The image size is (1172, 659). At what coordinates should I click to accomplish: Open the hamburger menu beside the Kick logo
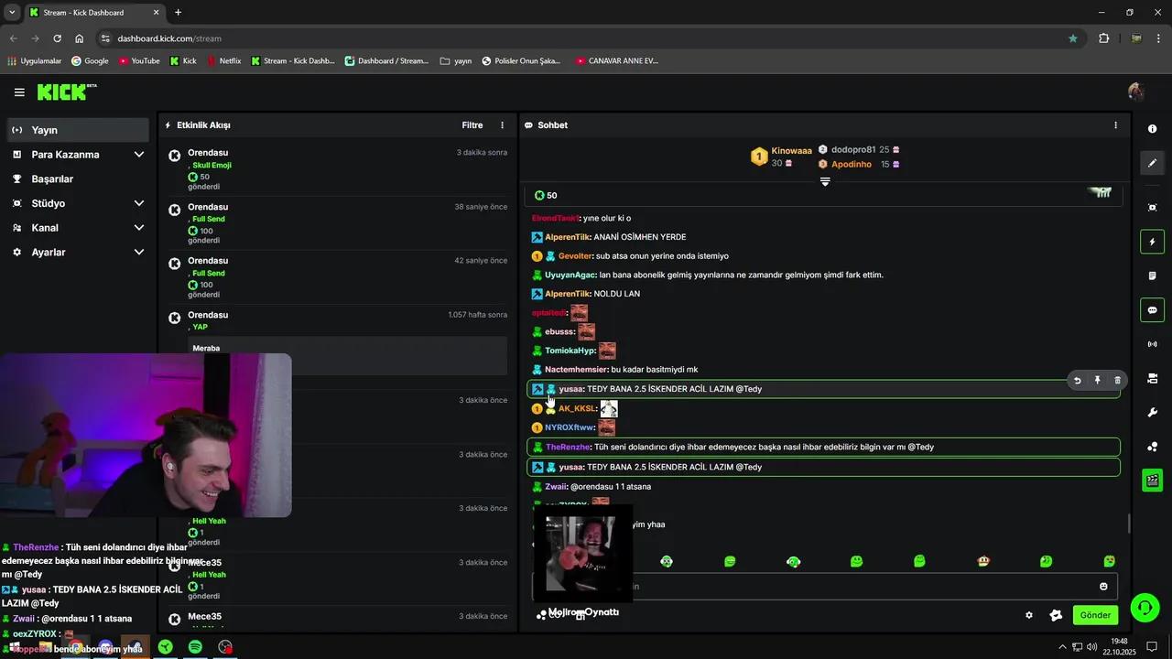click(19, 92)
